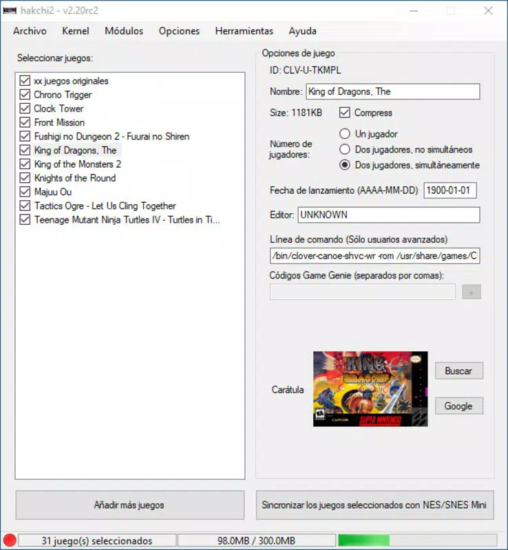Screen dimensions: 508x550
Task: Click the Google cover search button
Action: (459, 406)
